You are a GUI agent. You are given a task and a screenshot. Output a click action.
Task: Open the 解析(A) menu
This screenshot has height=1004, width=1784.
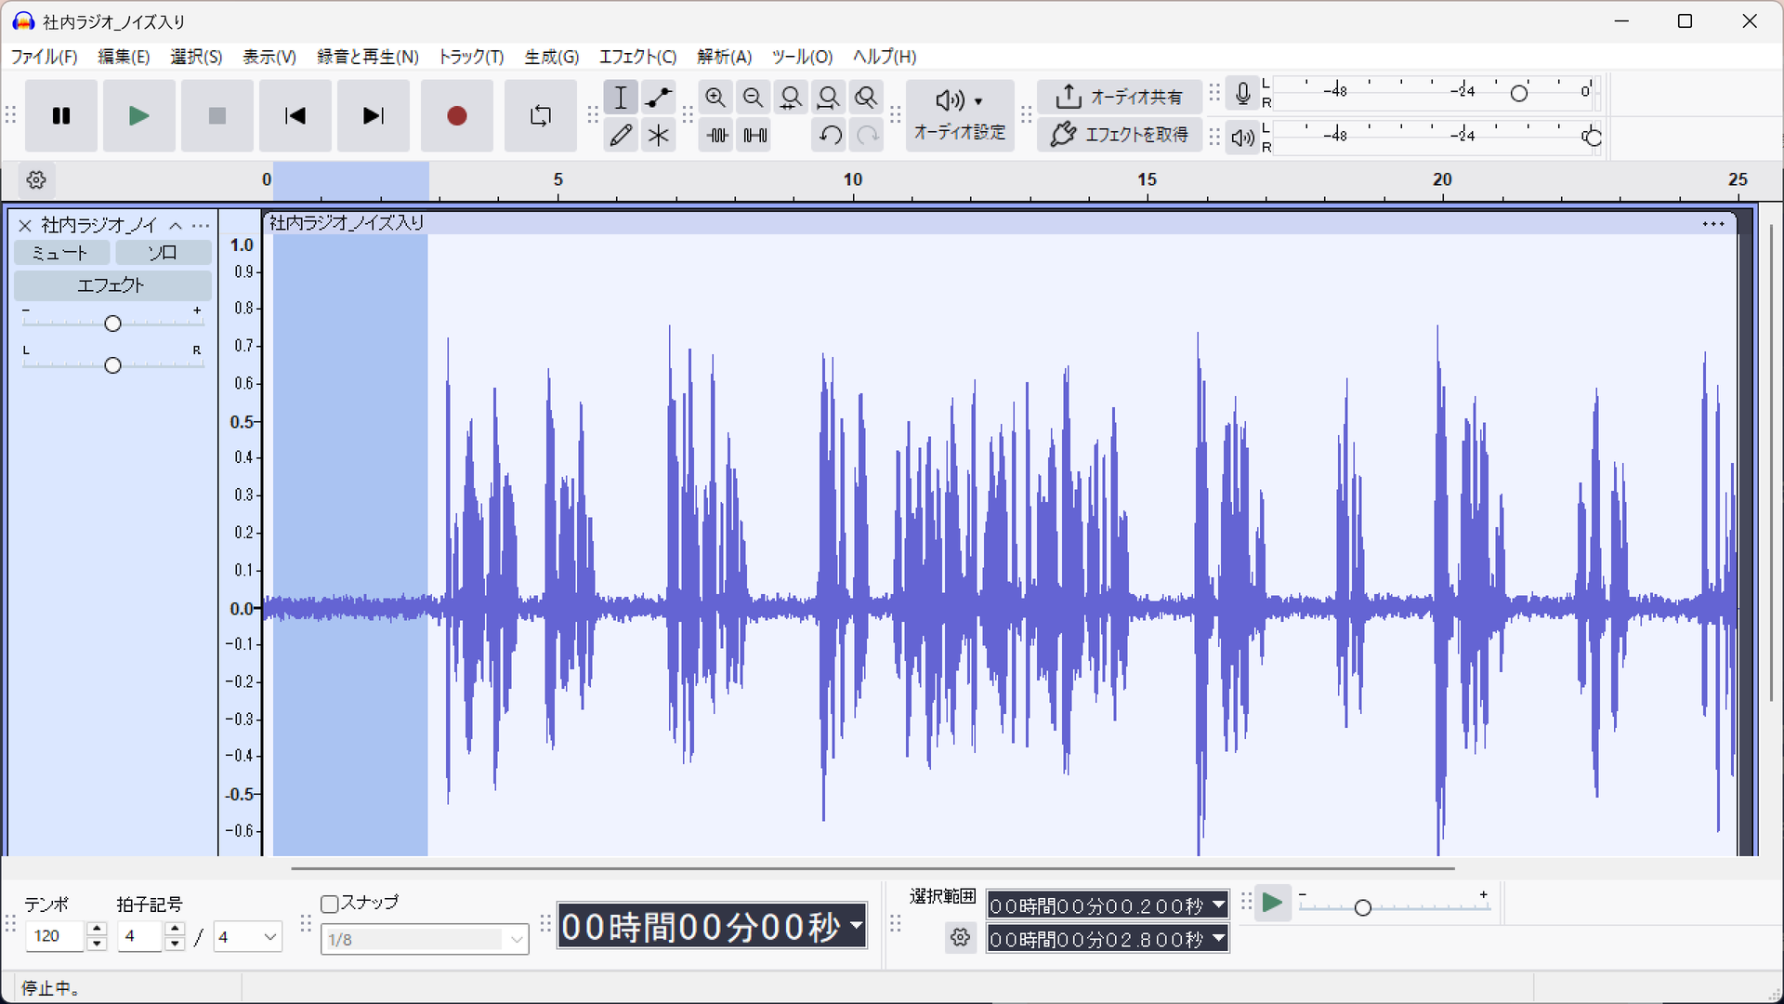tap(724, 57)
